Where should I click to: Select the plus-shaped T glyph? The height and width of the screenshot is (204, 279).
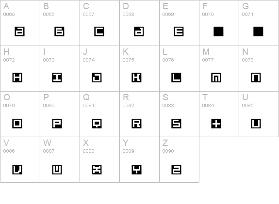pyautogui.click(x=216, y=124)
